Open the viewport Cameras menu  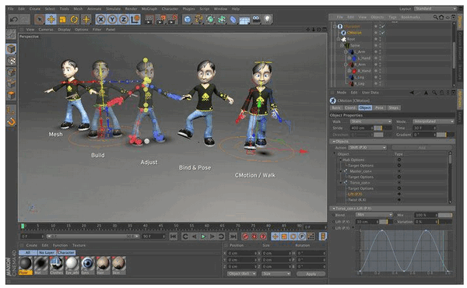(46, 30)
